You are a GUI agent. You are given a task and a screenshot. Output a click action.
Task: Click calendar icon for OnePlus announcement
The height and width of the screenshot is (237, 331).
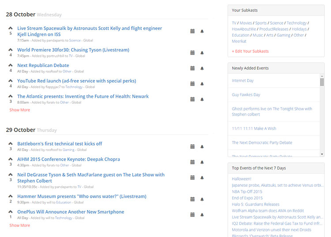tap(192, 215)
